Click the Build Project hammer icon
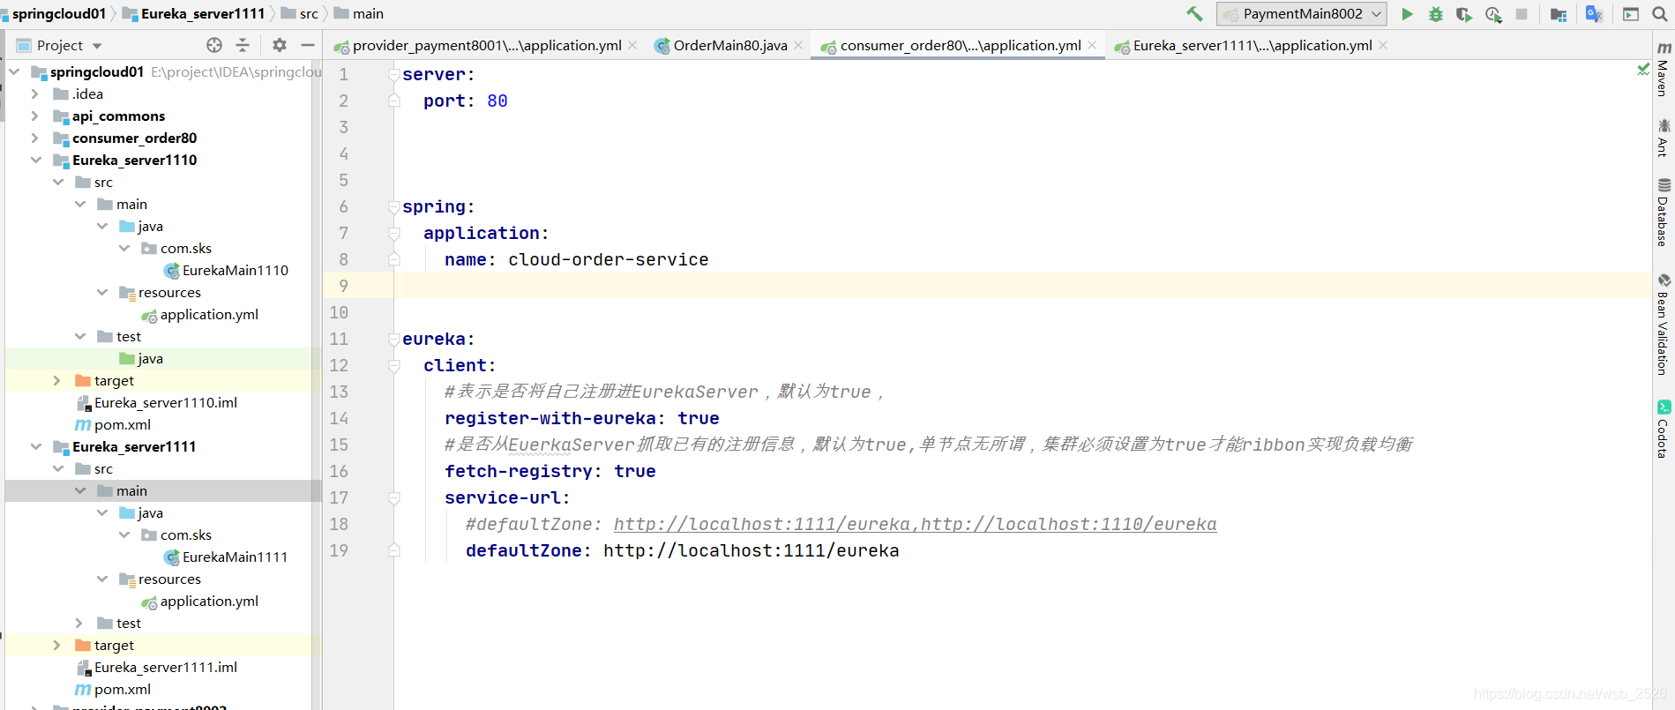The image size is (1675, 710). [1194, 13]
